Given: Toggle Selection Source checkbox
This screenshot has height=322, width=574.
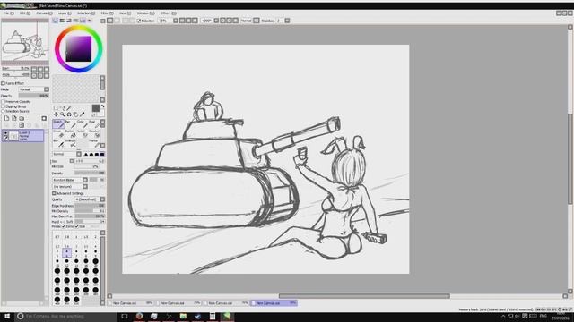Looking at the screenshot, I should click(x=4, y=111).
